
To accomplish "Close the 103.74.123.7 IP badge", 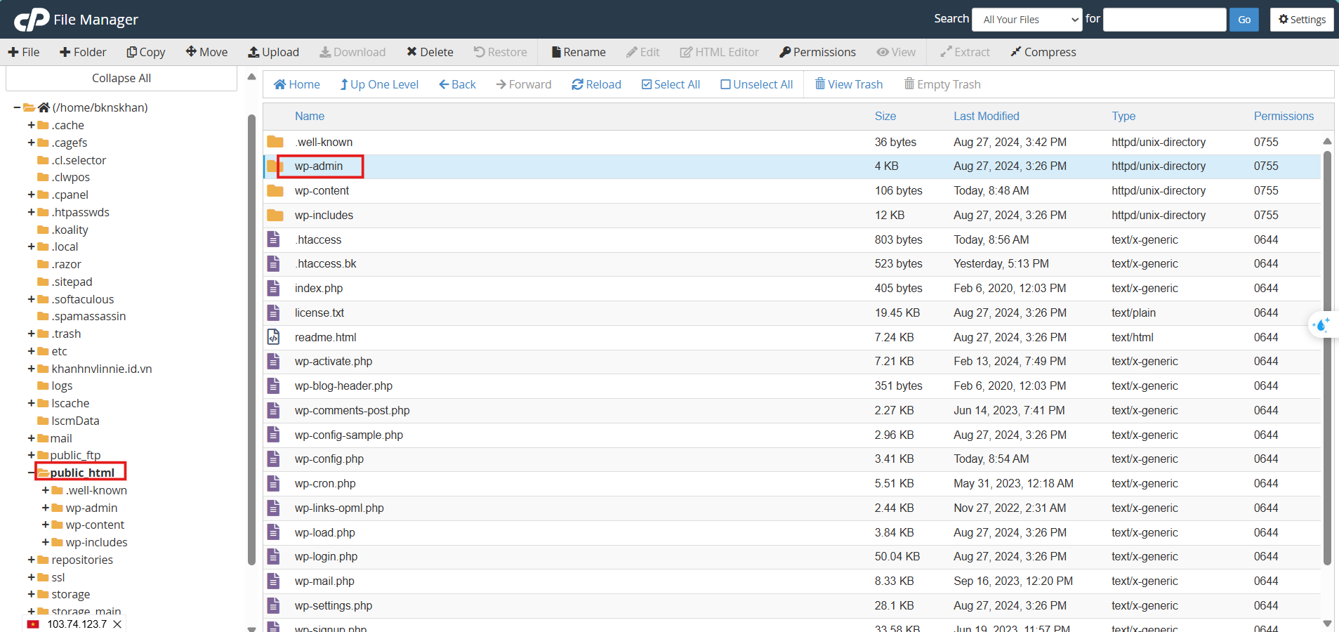I will tap(117, 624).
